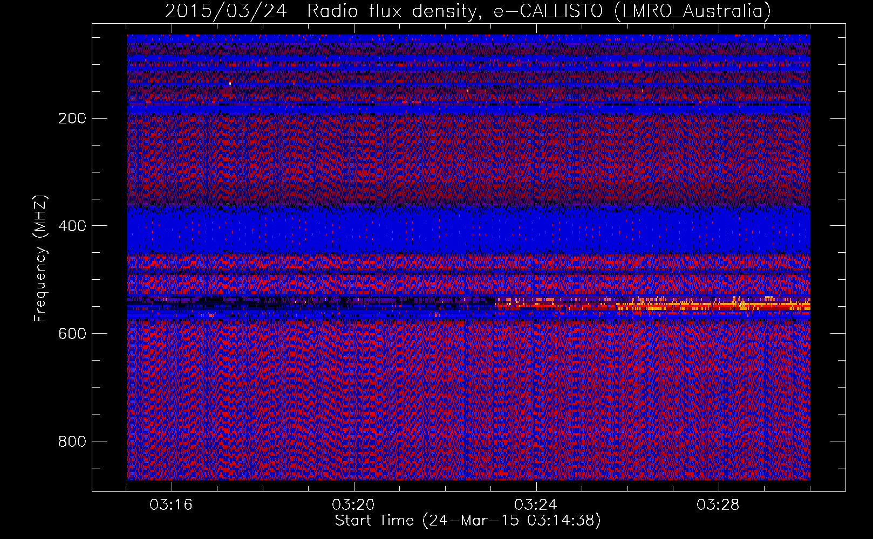Click the 600 frequency tick label

(x=71, y=334)
